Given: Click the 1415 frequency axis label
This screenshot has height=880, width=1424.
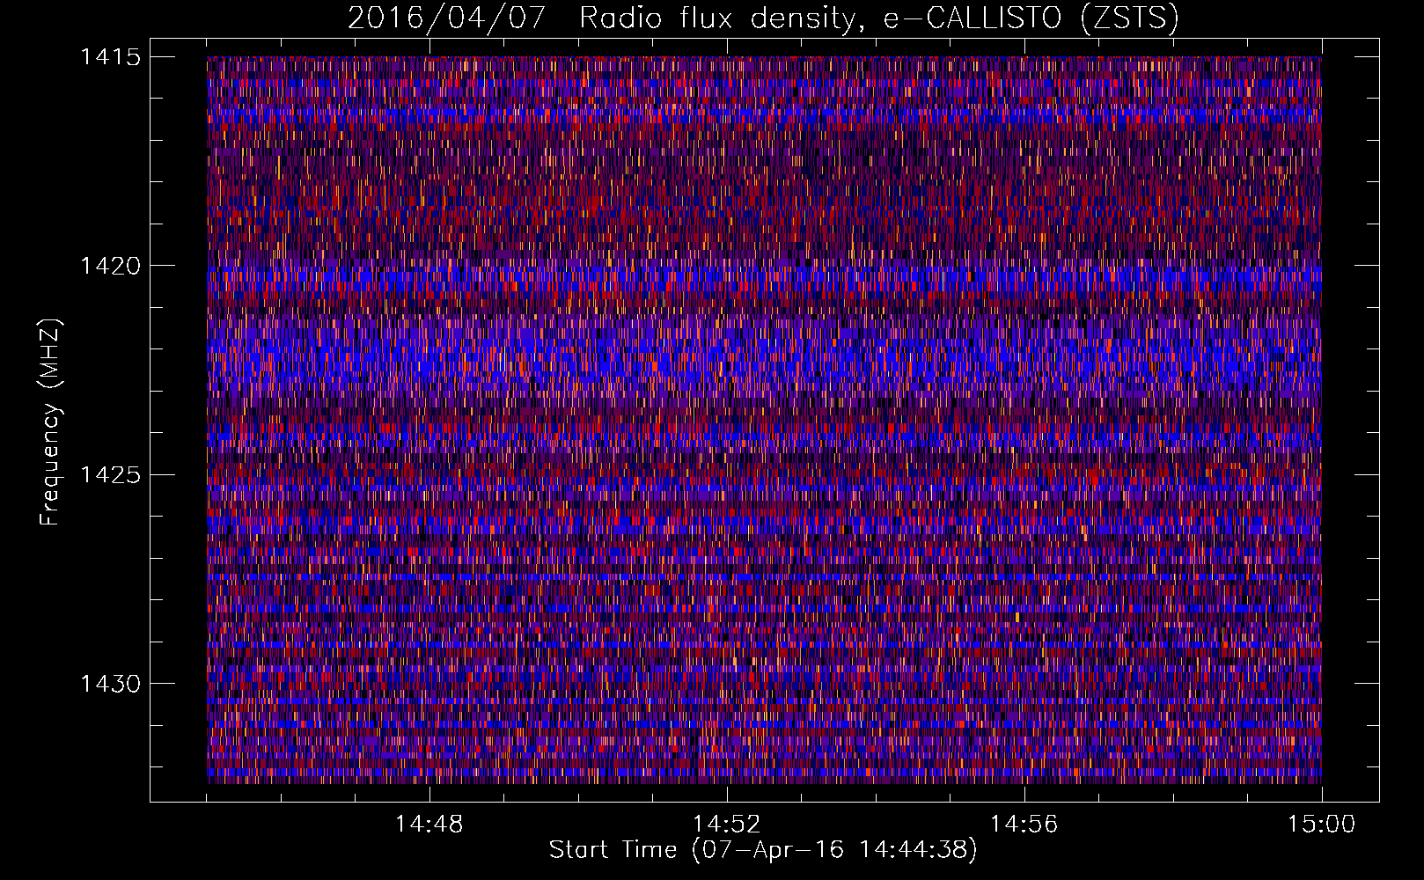Looking at the screenshot, I should (x=110, y=57).
